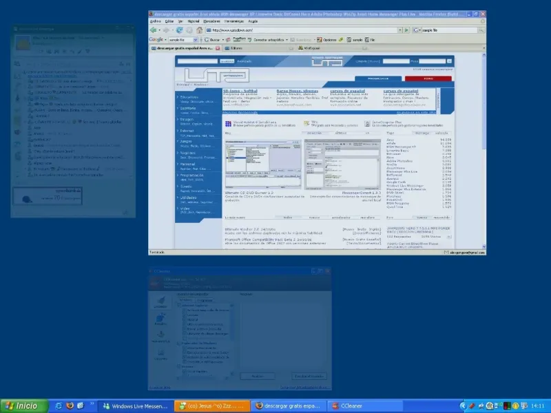Click the Google toolbar Buscar button
The width and height of the screenshot is (551, 413).
(x=213, y=40)
